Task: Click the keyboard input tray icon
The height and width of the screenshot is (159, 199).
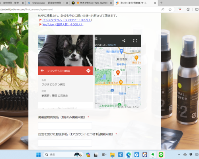Action: 197,155
